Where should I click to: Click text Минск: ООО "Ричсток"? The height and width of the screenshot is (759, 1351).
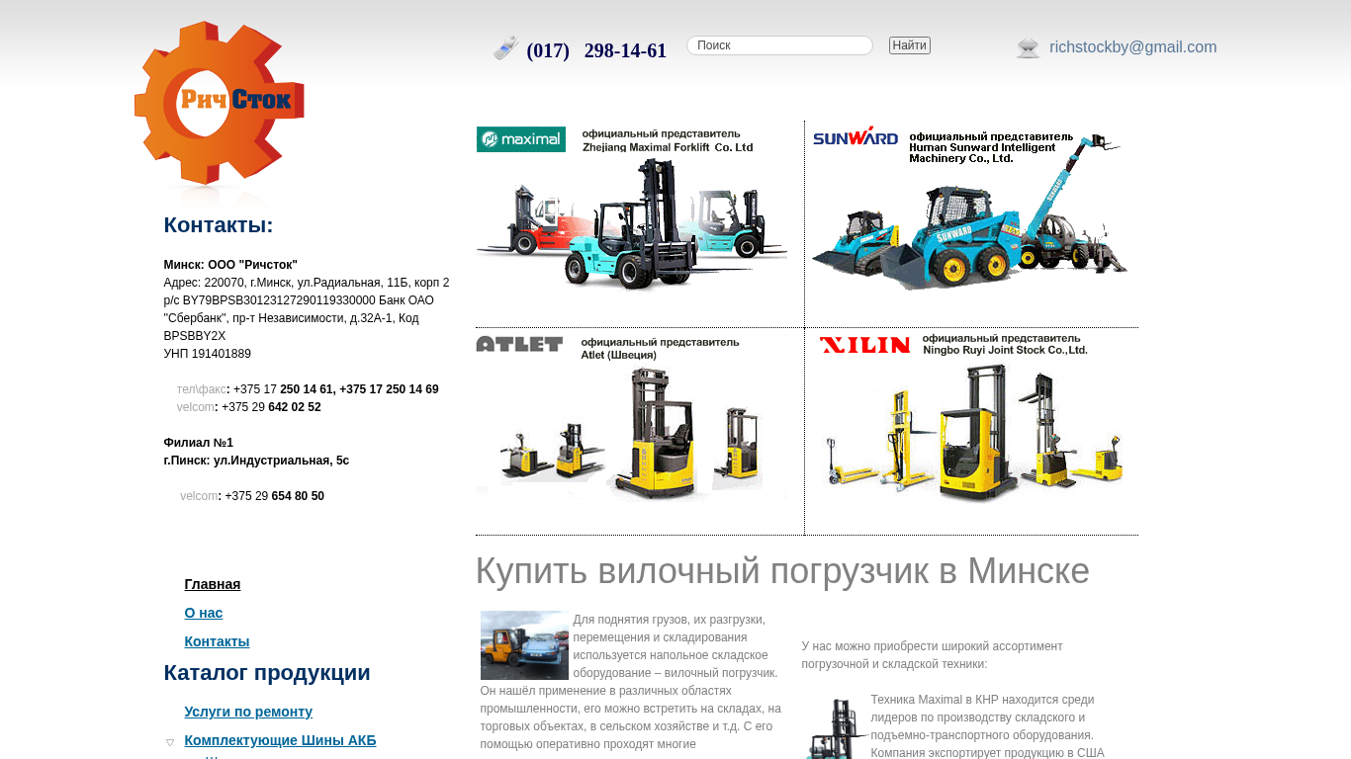click(230, 265)
